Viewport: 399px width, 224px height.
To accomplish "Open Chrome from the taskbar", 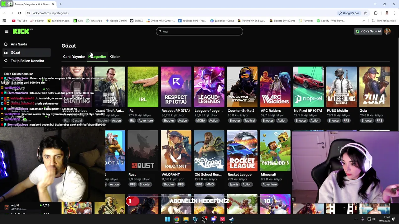I will pyautogui.click(x=177, y=219).
